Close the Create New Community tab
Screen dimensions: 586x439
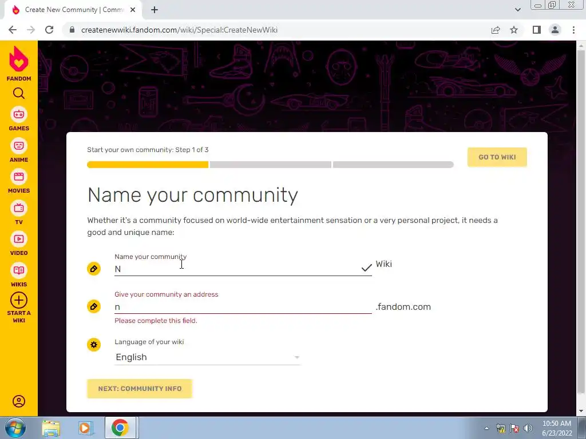point(133,10)
